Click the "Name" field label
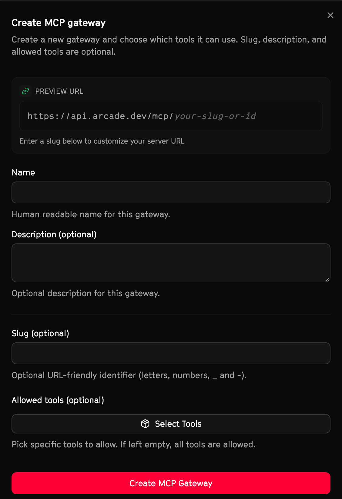 click(x=23, y=172)
